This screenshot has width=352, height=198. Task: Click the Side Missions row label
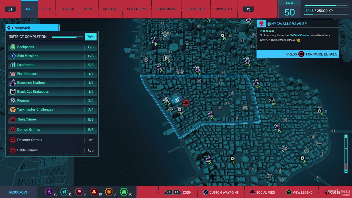[x=28, y=56]
